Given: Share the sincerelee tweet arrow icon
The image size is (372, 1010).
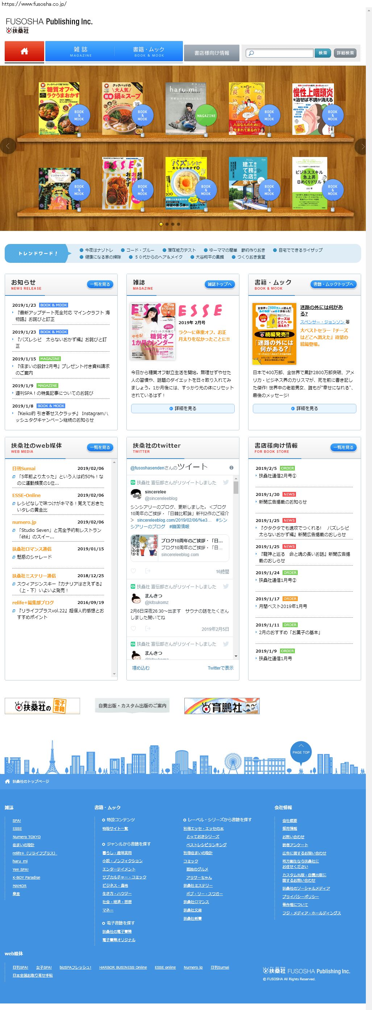Looking at the screenshot, I should click(x=148, y=571).
